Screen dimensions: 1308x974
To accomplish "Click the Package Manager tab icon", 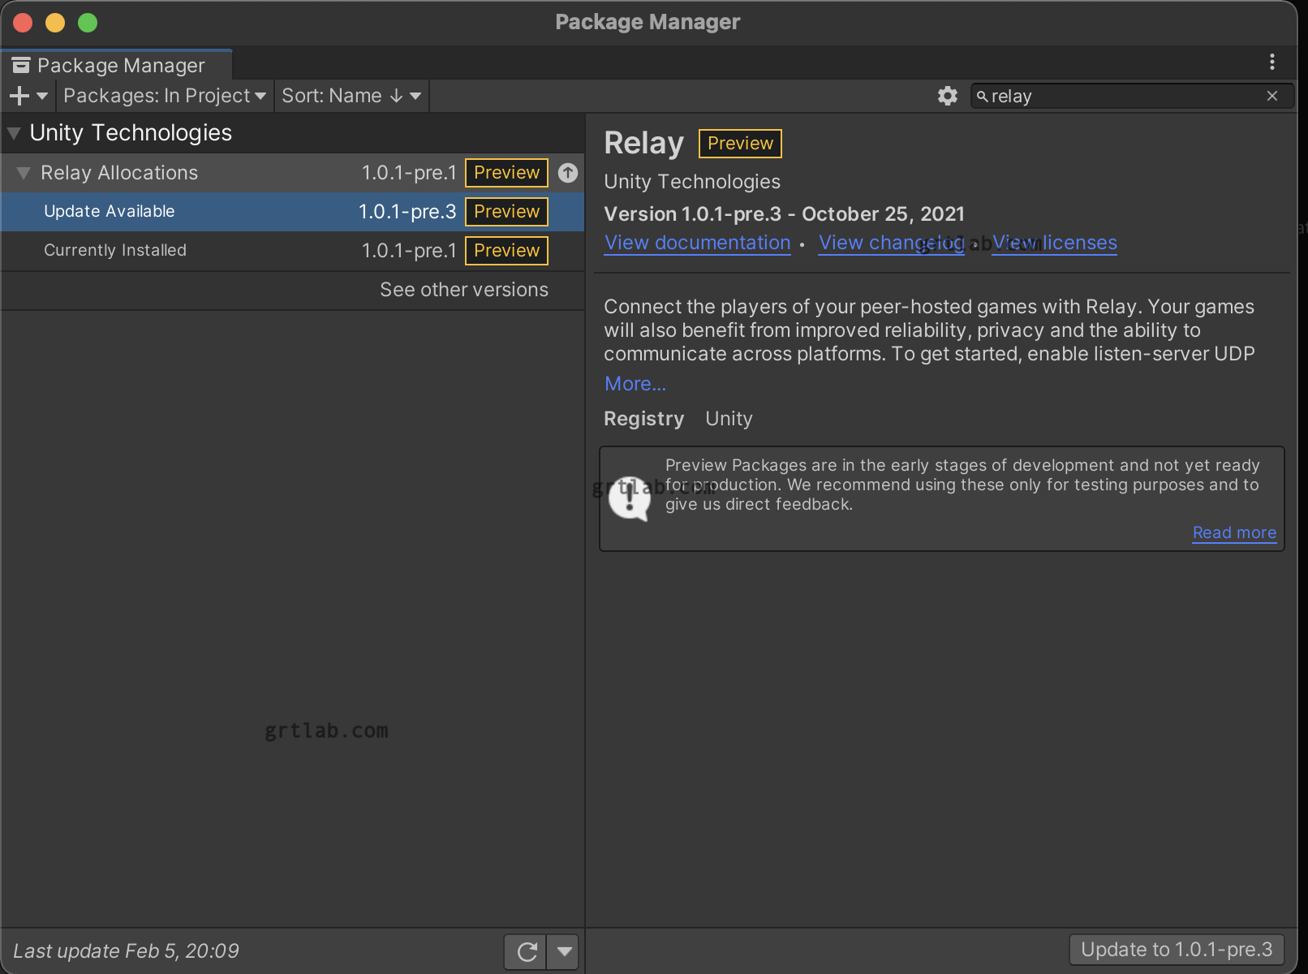I will (21, 64).
